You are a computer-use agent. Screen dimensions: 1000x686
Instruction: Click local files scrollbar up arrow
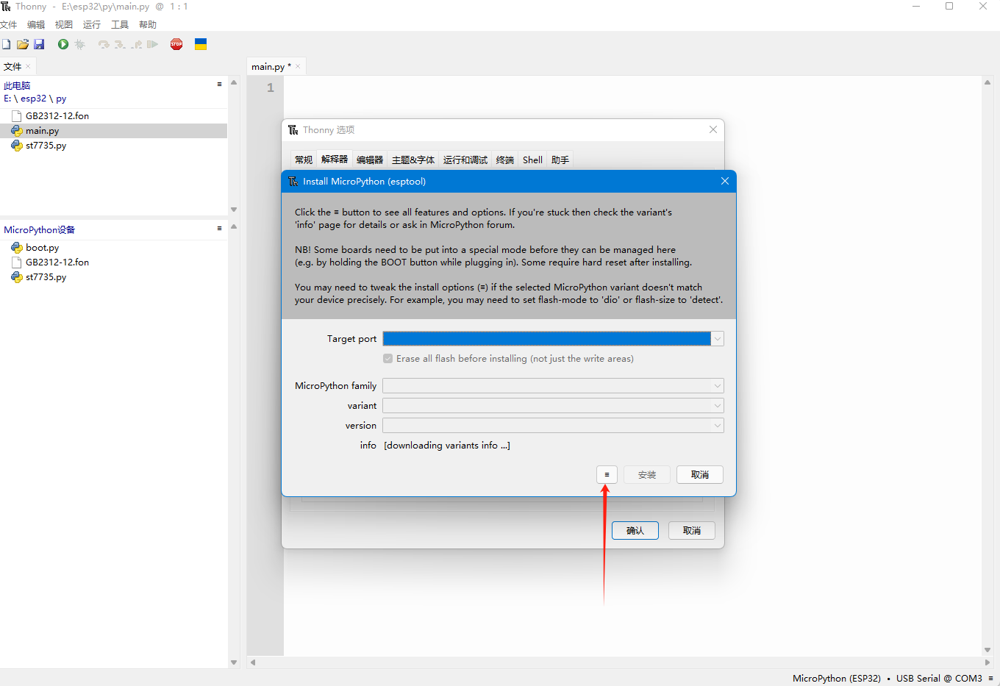[234, 82]
